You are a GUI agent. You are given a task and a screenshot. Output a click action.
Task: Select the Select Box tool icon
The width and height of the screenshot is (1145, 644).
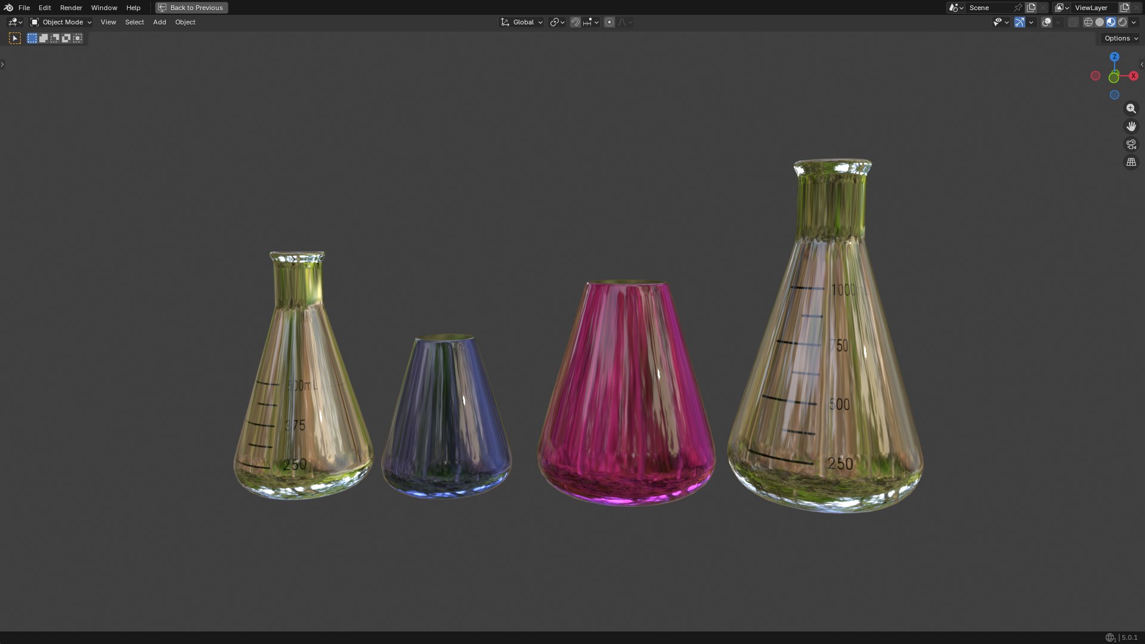(x=15, y=38)
